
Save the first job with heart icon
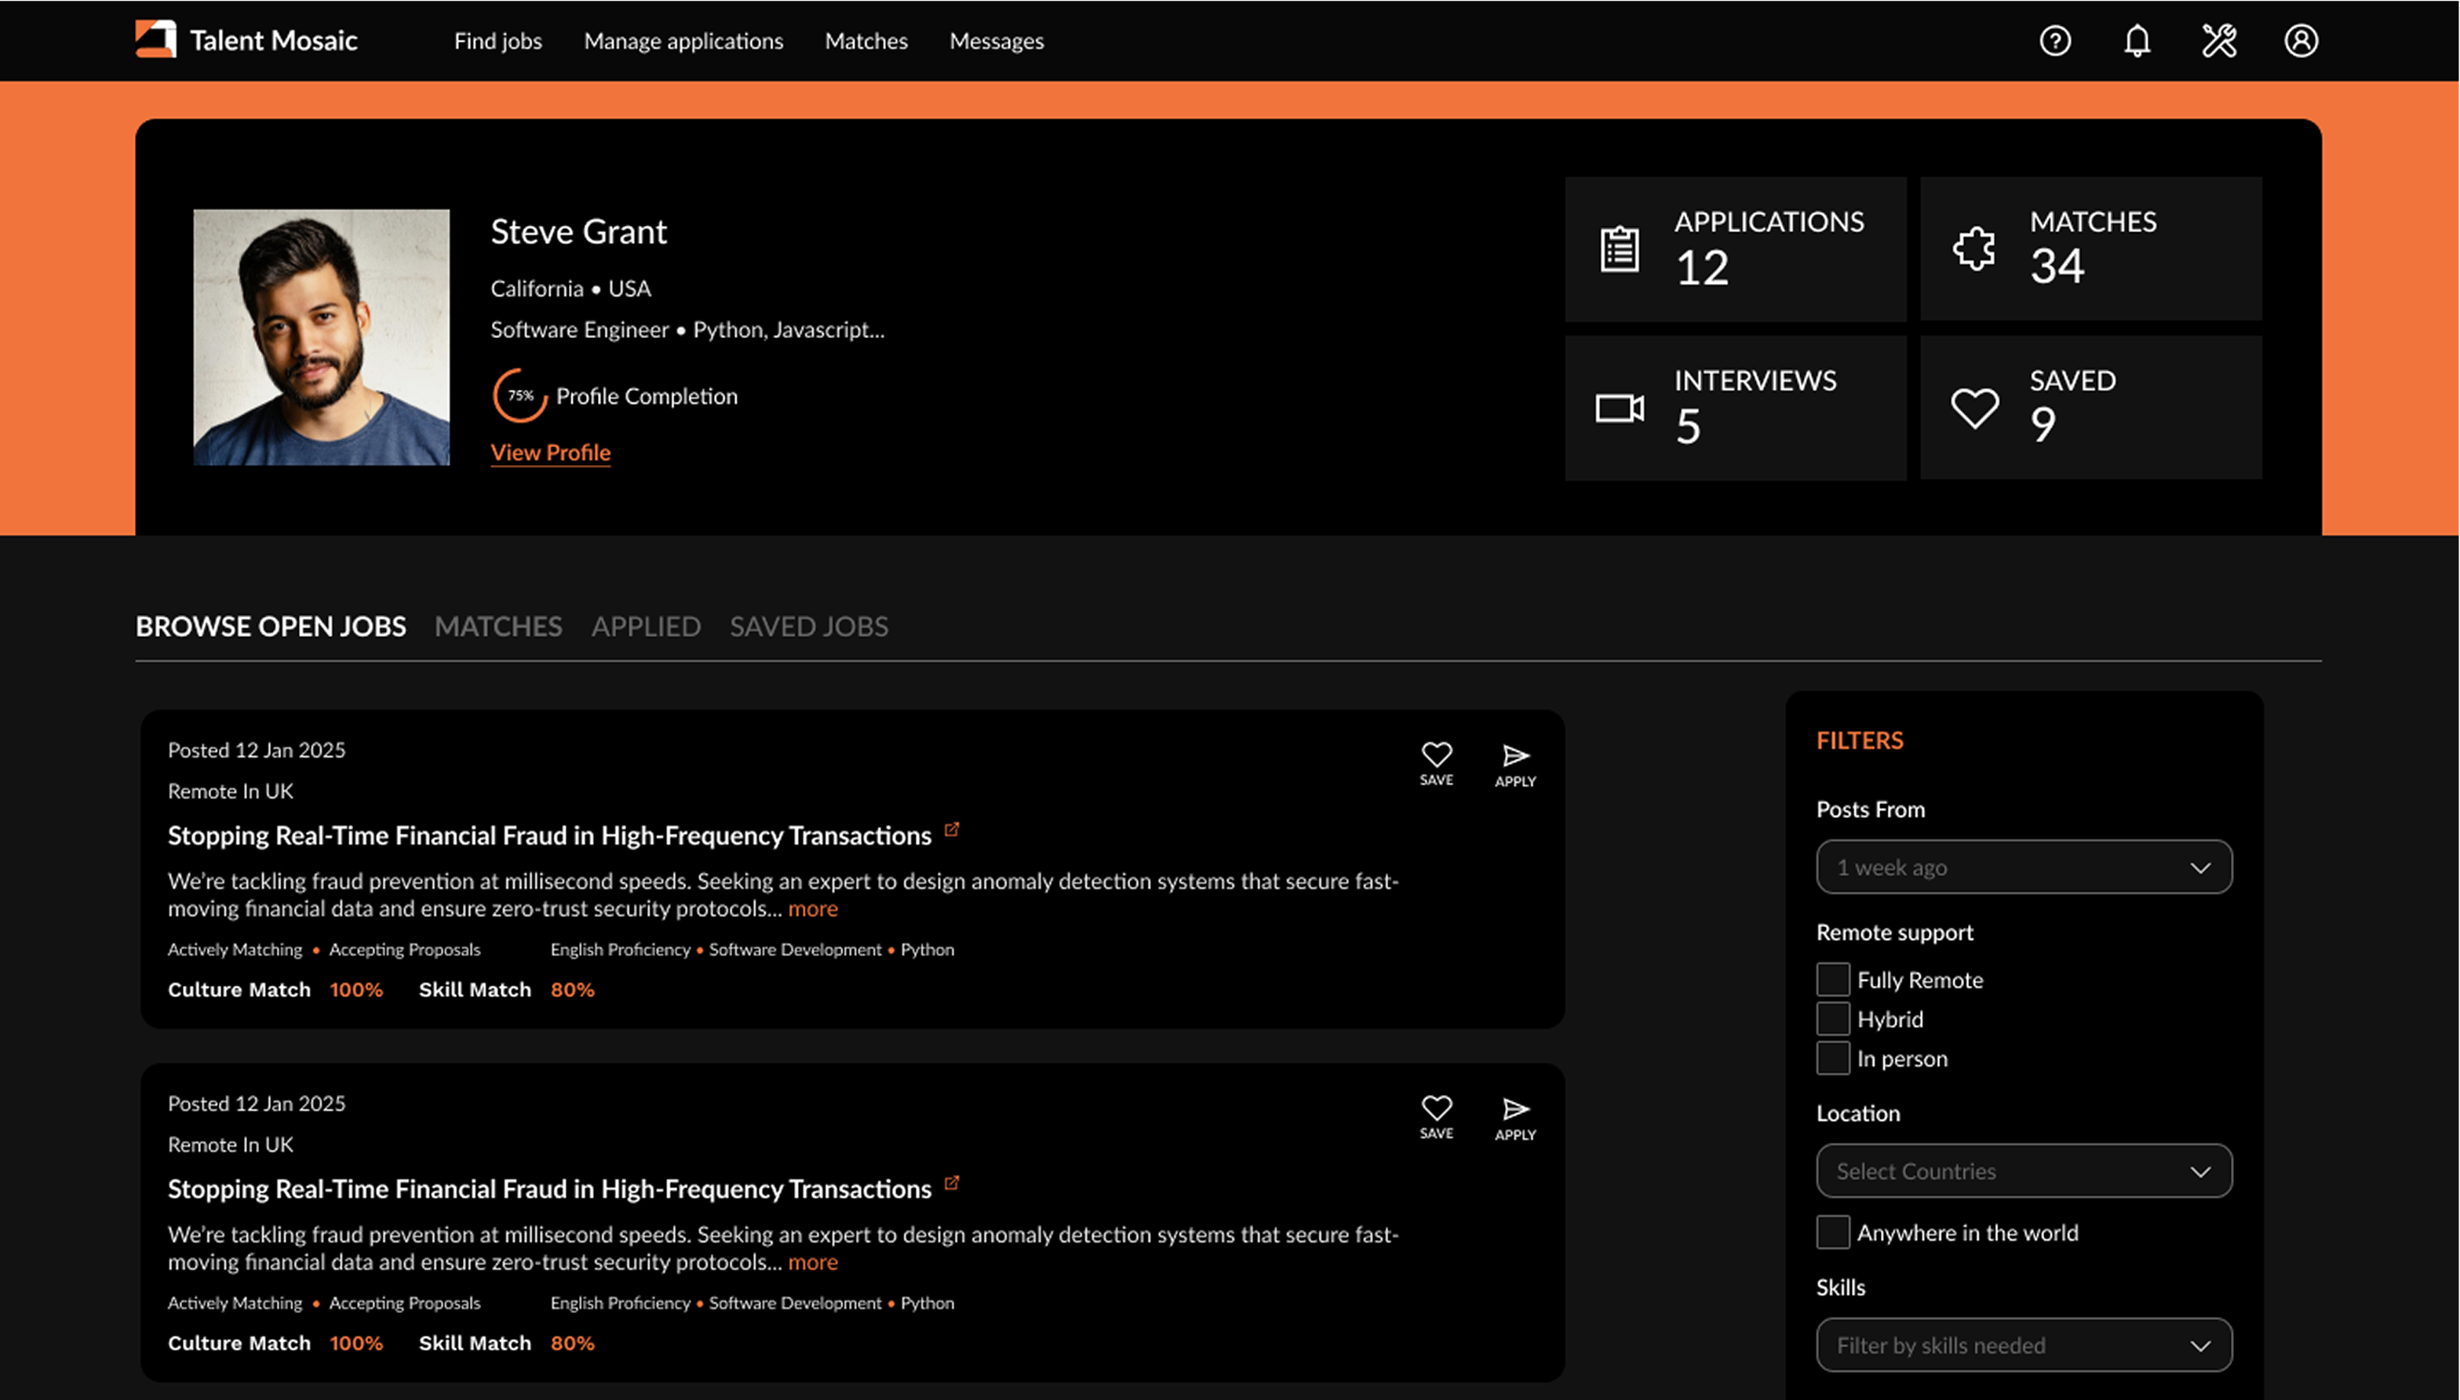tap(1436, 755)
